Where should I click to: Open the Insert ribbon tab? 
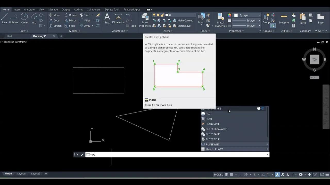[x=17, y=10]
